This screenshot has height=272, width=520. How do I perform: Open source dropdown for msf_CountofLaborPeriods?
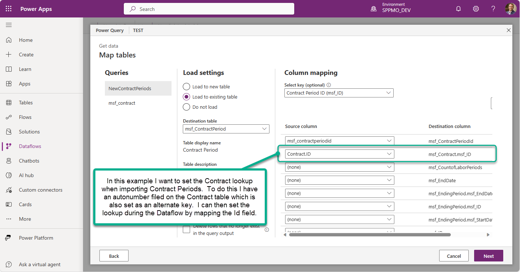pos(340,167)
